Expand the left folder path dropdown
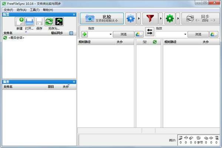This screenshot has width=222, height=148. 111,34
